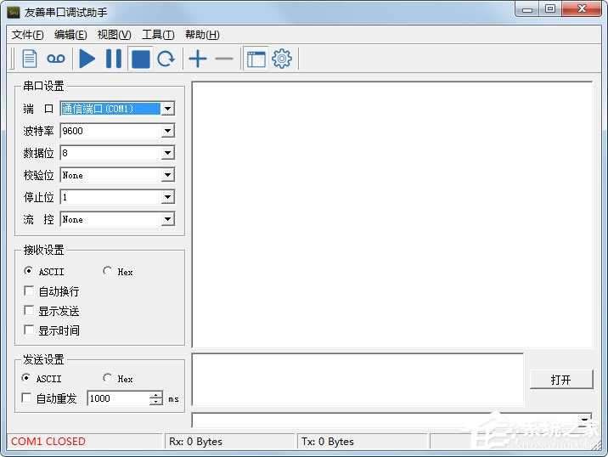Click the refresh/reload arrow icon

click(x=166, y=59)
